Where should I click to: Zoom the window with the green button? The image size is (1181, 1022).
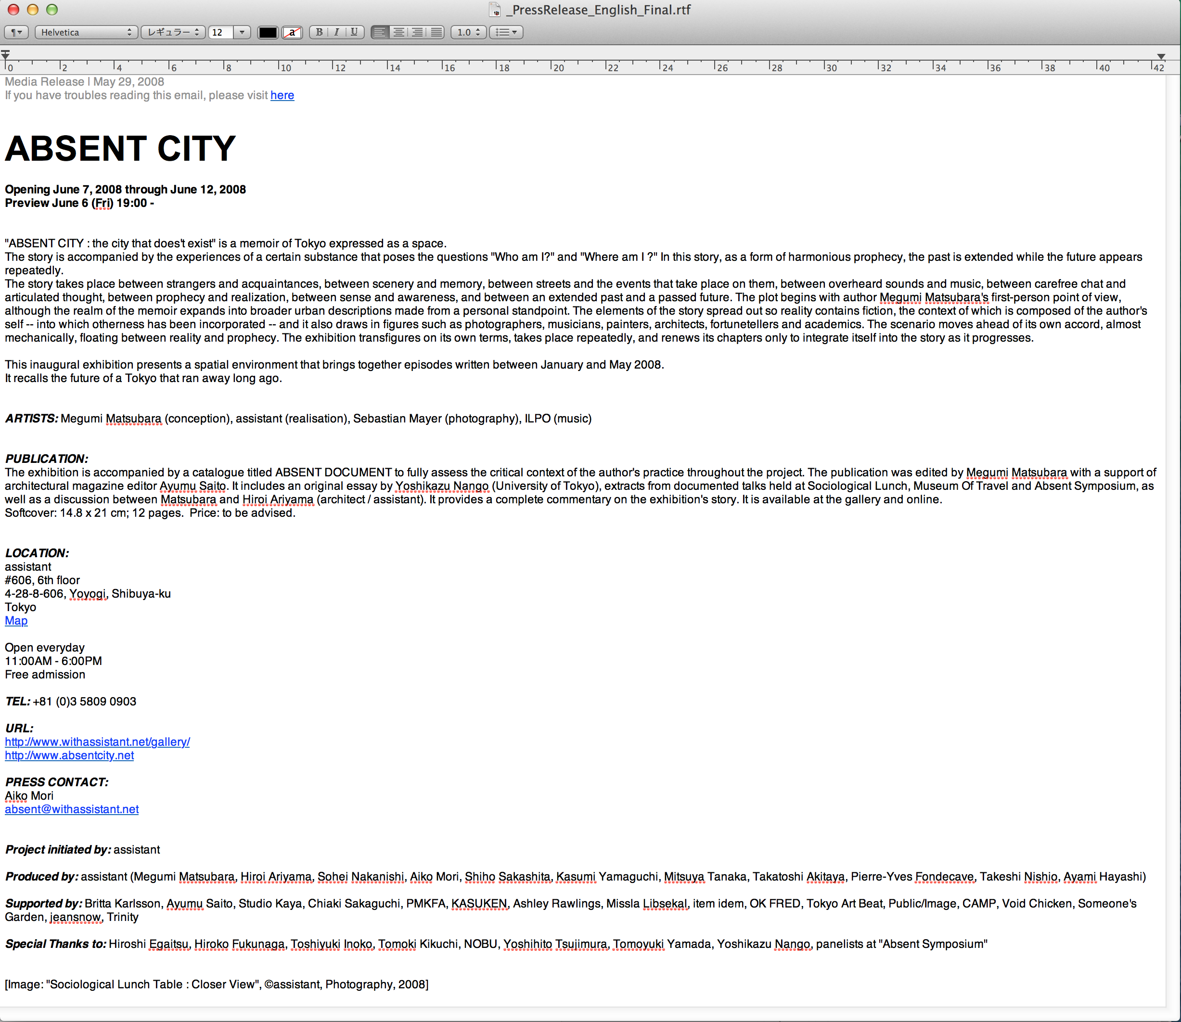52,10
